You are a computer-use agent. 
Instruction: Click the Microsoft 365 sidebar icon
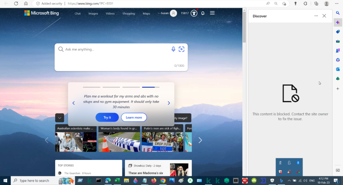point(338,60)
